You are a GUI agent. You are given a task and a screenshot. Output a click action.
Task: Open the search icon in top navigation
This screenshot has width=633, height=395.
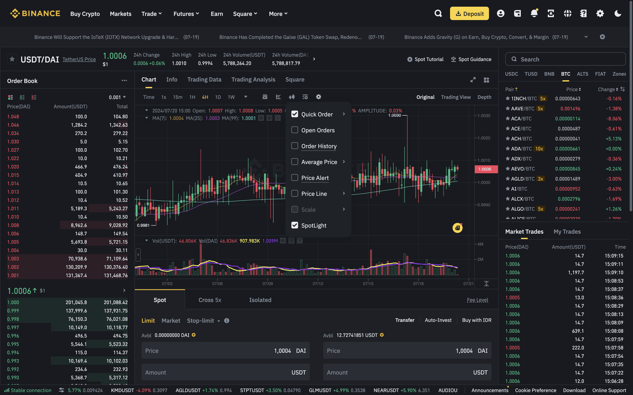438,13
